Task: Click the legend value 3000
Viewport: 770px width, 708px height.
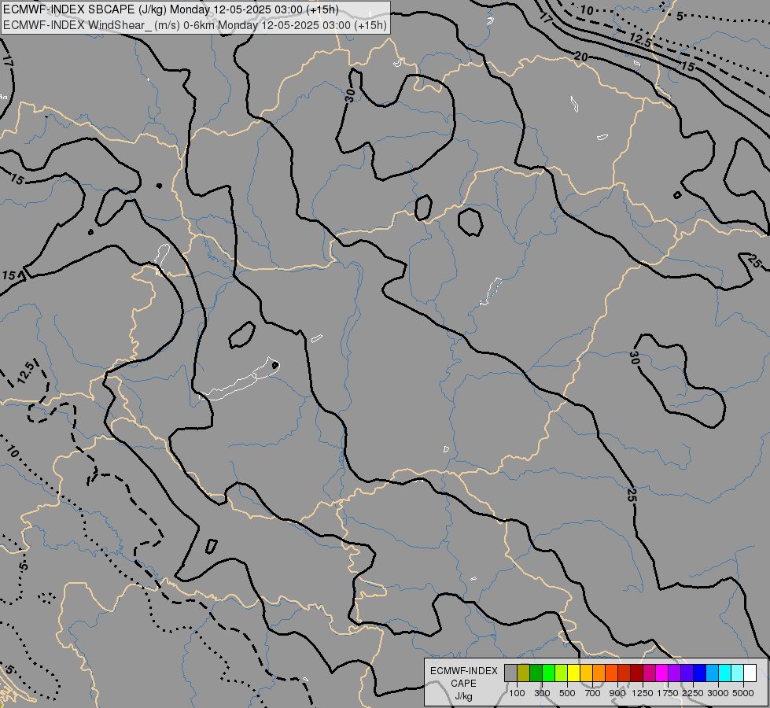Action: (718, 693)
